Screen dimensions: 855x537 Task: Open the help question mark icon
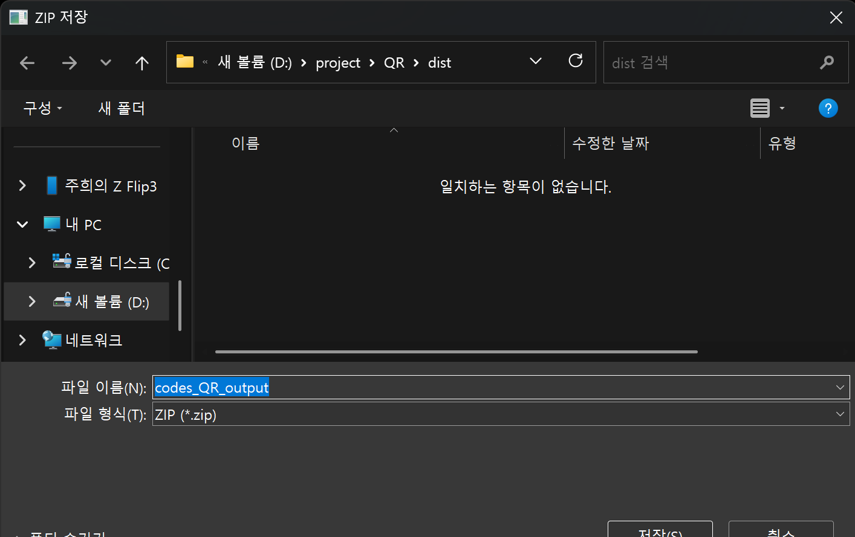tap(828, 108)
